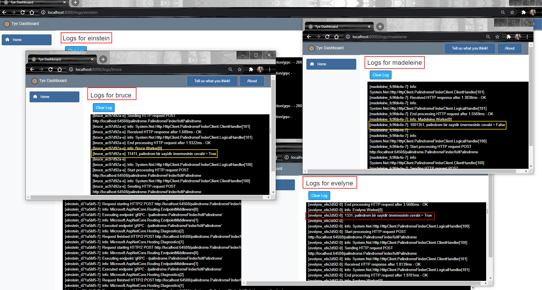The width and height of the screenshot is (542, 290).
Task: Bookmark the madeleine logs page
Action: tap(497, 37)
